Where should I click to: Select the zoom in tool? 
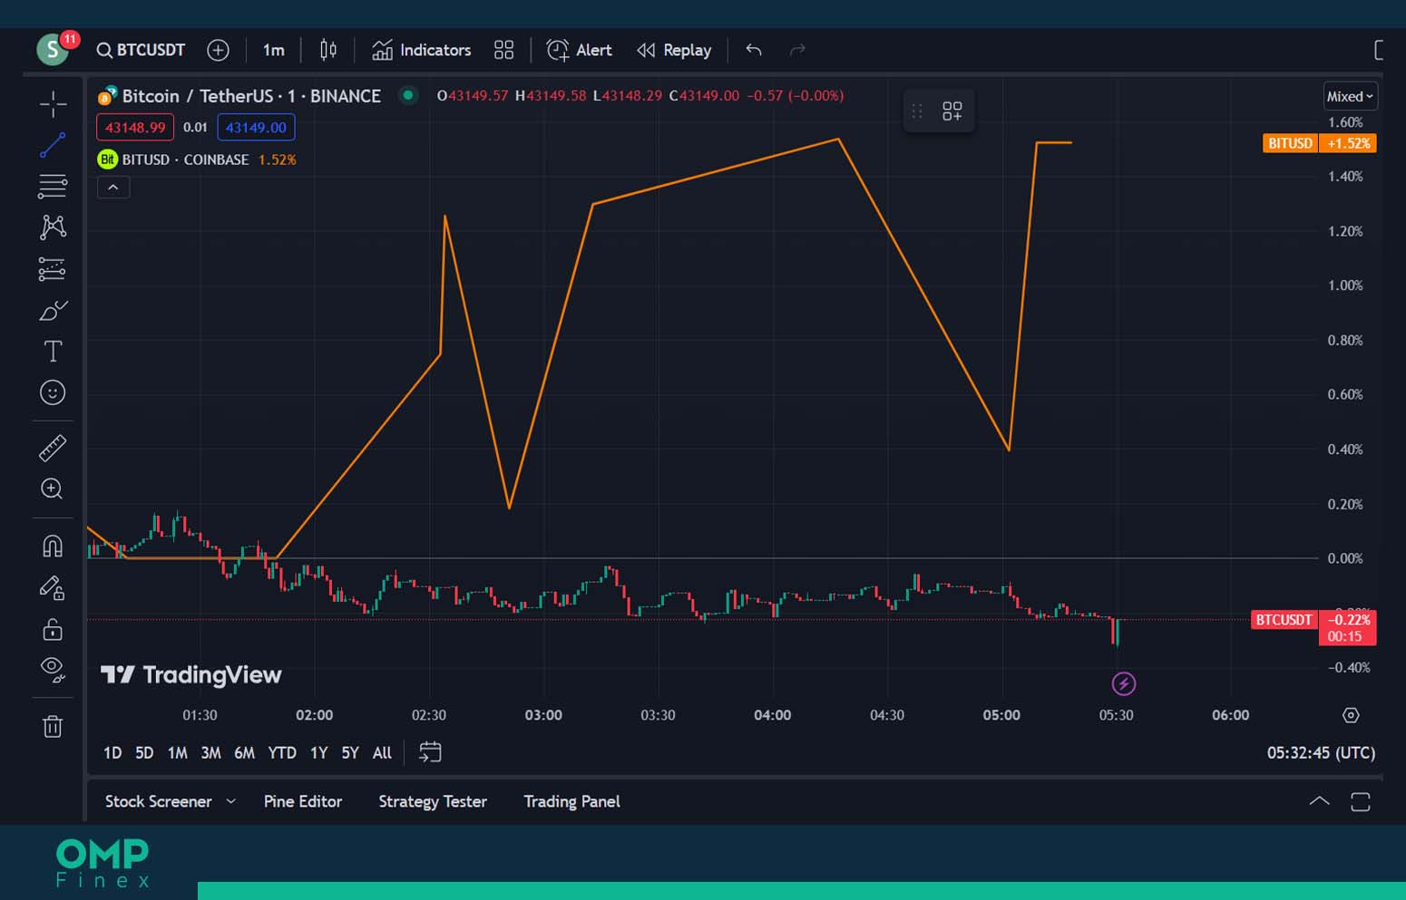(53, 489)
